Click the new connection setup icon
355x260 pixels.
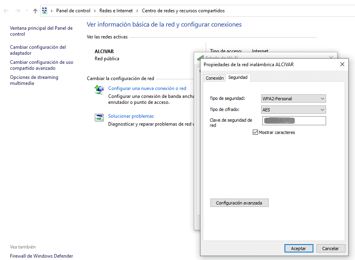tap(99, 90)
